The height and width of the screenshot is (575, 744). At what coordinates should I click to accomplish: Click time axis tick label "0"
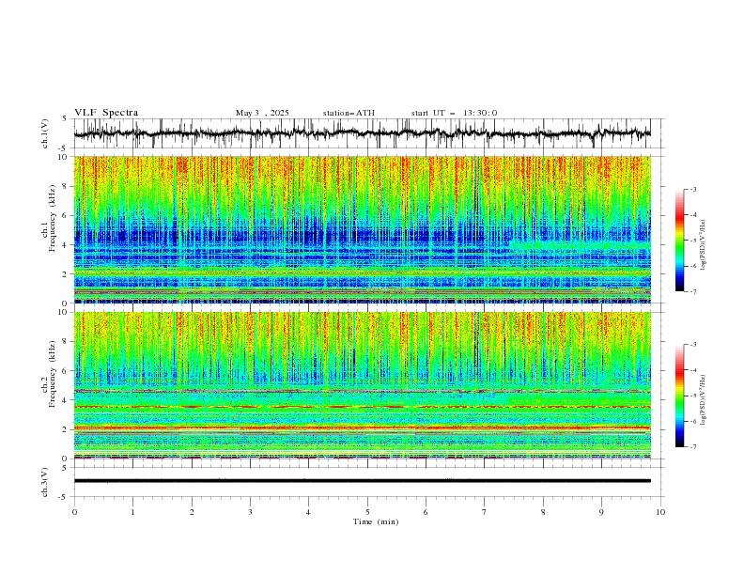(74, 512)
